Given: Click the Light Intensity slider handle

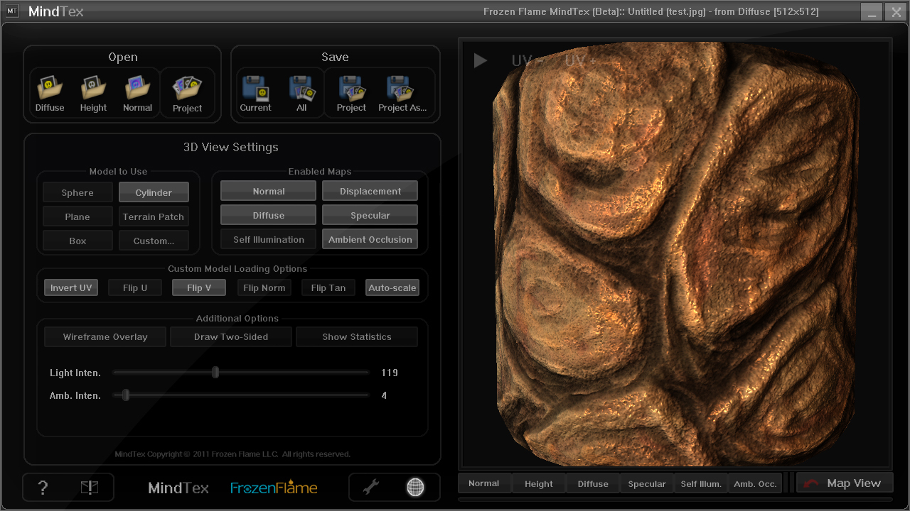Looking at the screenshot, I should click(215, 373).
